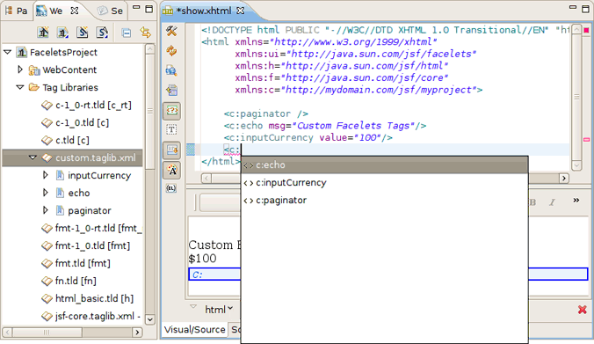Click the fourth S-page icon with blue corner
594x344 pixels.
pos(102,33)
